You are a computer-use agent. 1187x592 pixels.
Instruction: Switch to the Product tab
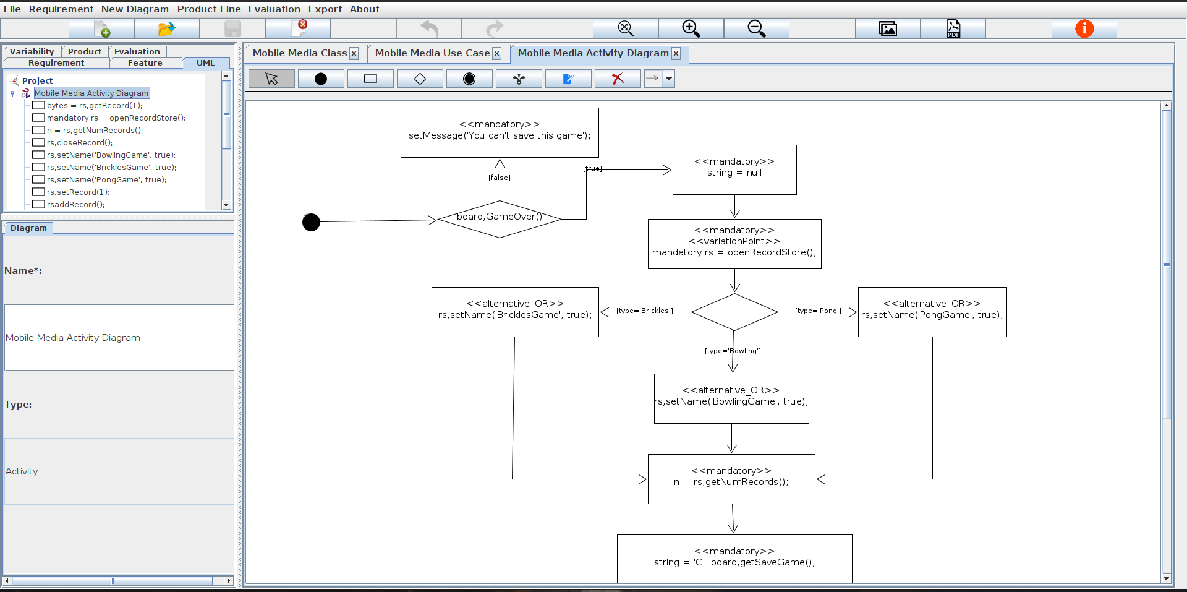point(85,52)
